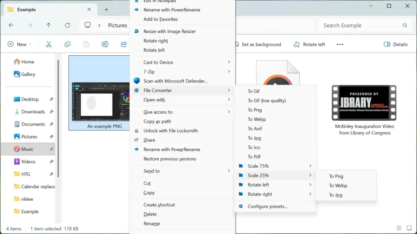Image resolution: width=417 pixels, height=234 pixels.
Task: Navigate up one folder level
Action: 48,25
